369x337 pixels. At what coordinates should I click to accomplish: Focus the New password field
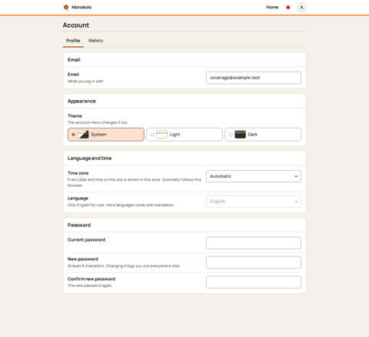(x=254, y=262)
